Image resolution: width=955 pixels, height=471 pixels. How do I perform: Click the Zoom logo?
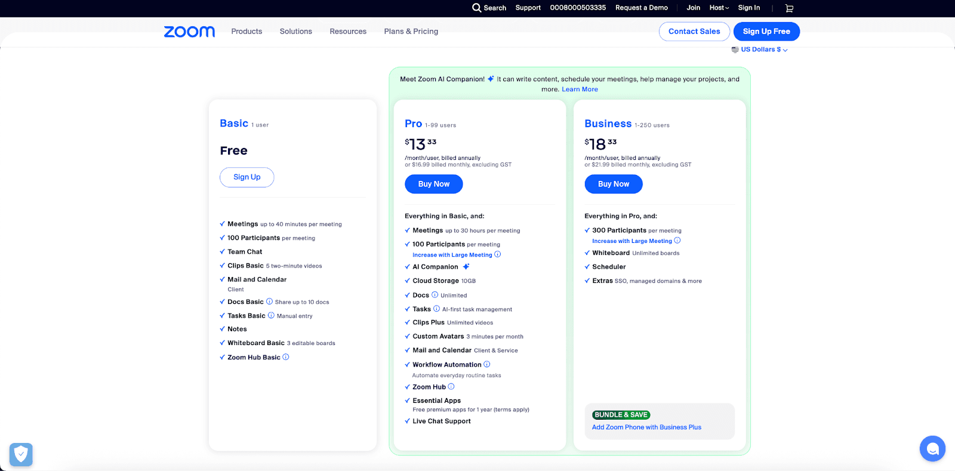point(189,32)
